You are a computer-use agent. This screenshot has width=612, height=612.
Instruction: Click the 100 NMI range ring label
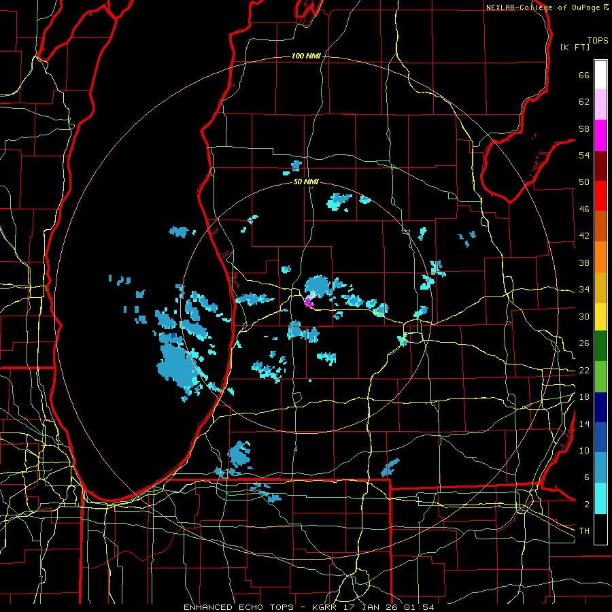[x=306, y=56]
